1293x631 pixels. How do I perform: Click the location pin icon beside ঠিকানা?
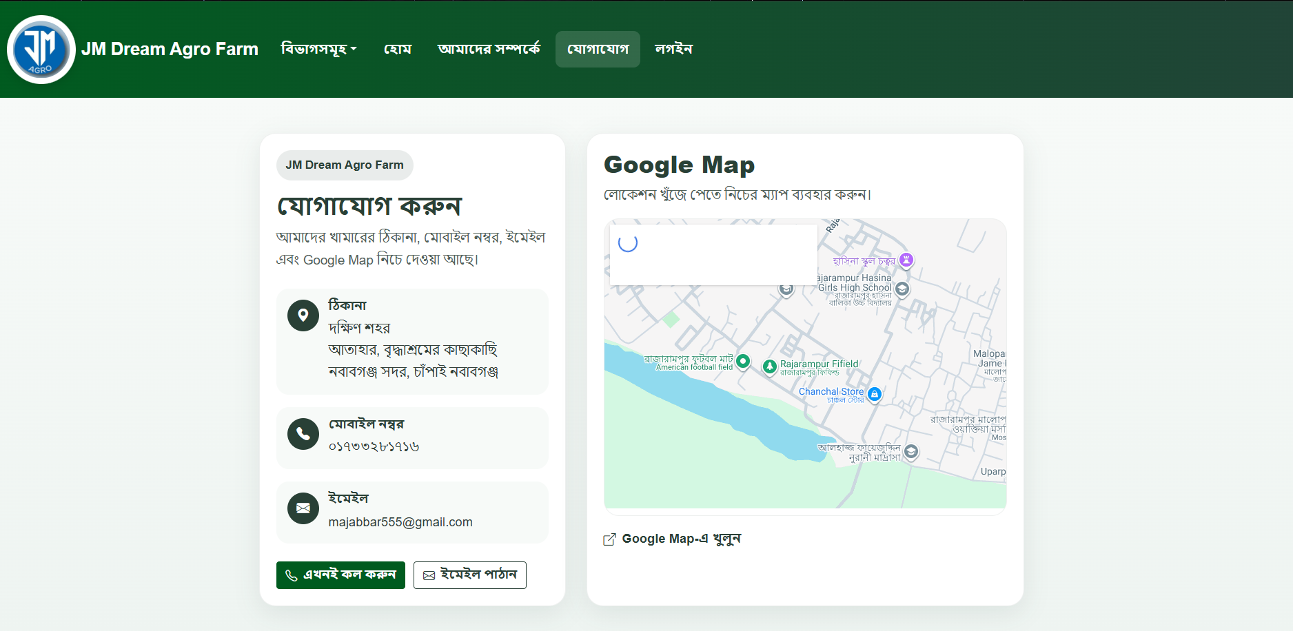[303, 315]
